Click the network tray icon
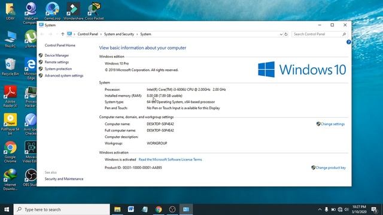 point(340,210)
